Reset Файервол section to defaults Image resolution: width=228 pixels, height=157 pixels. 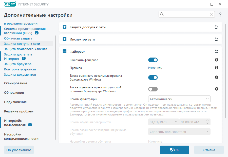[217, 51]
